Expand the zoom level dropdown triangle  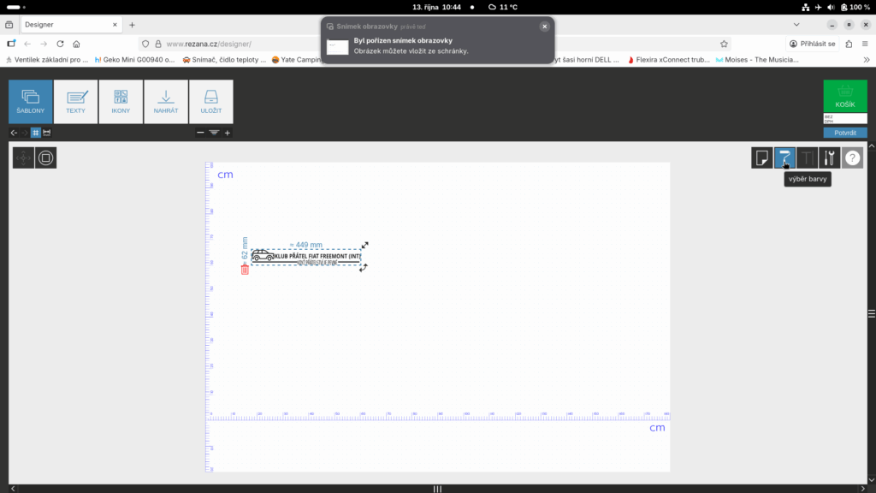(214, 133)
